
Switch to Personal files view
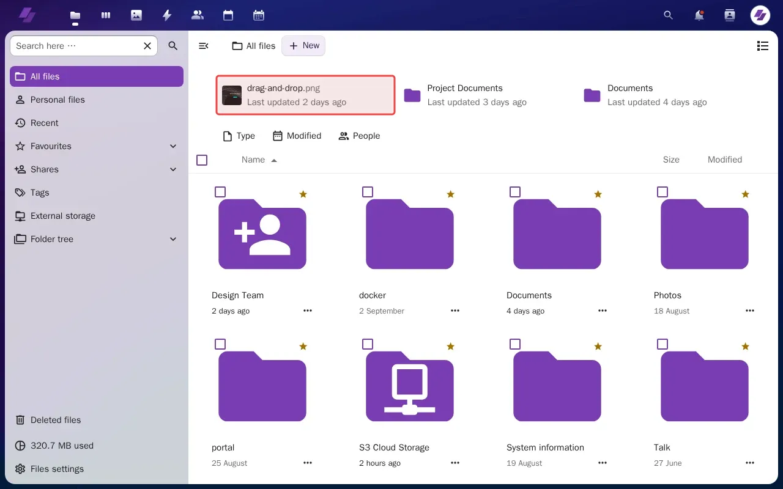[58, 100]
